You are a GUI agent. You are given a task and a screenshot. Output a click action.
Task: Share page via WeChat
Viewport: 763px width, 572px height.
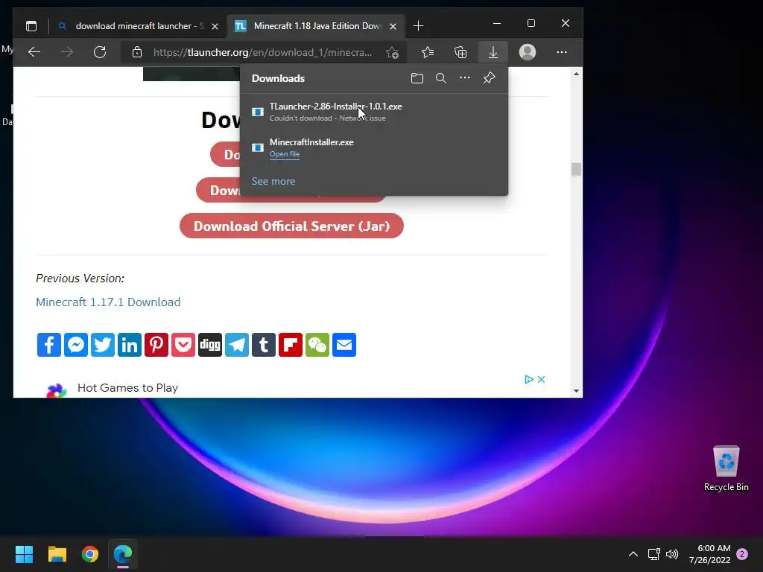[317, 345]
